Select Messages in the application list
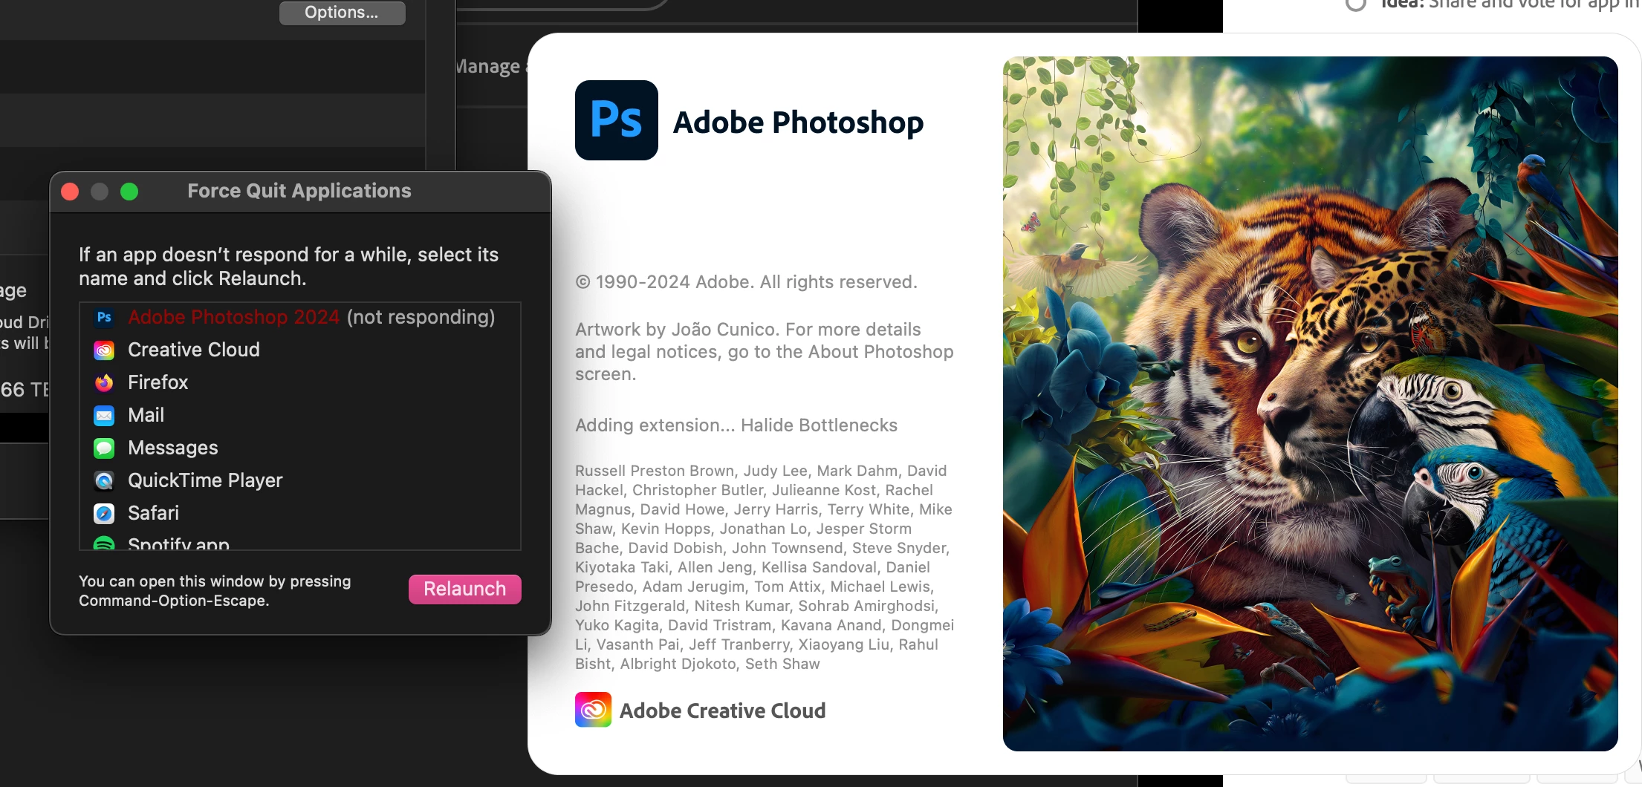Image resolution: width=1642 pixels, height=787 pixels. click(300, 448)
